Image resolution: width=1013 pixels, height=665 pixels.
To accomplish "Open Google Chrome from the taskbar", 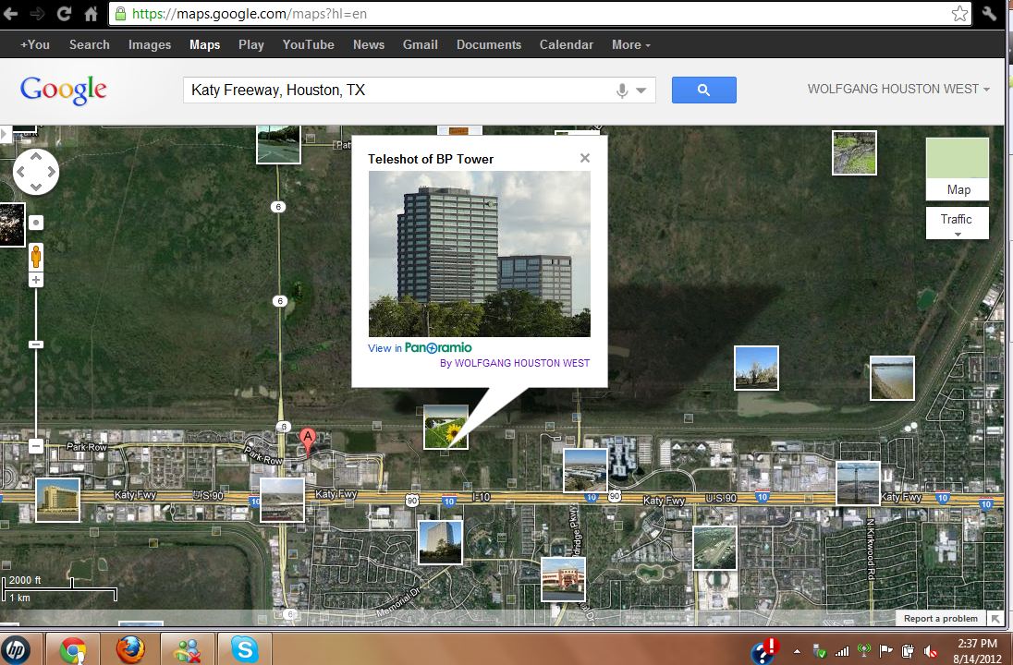I will coord(74,649).
